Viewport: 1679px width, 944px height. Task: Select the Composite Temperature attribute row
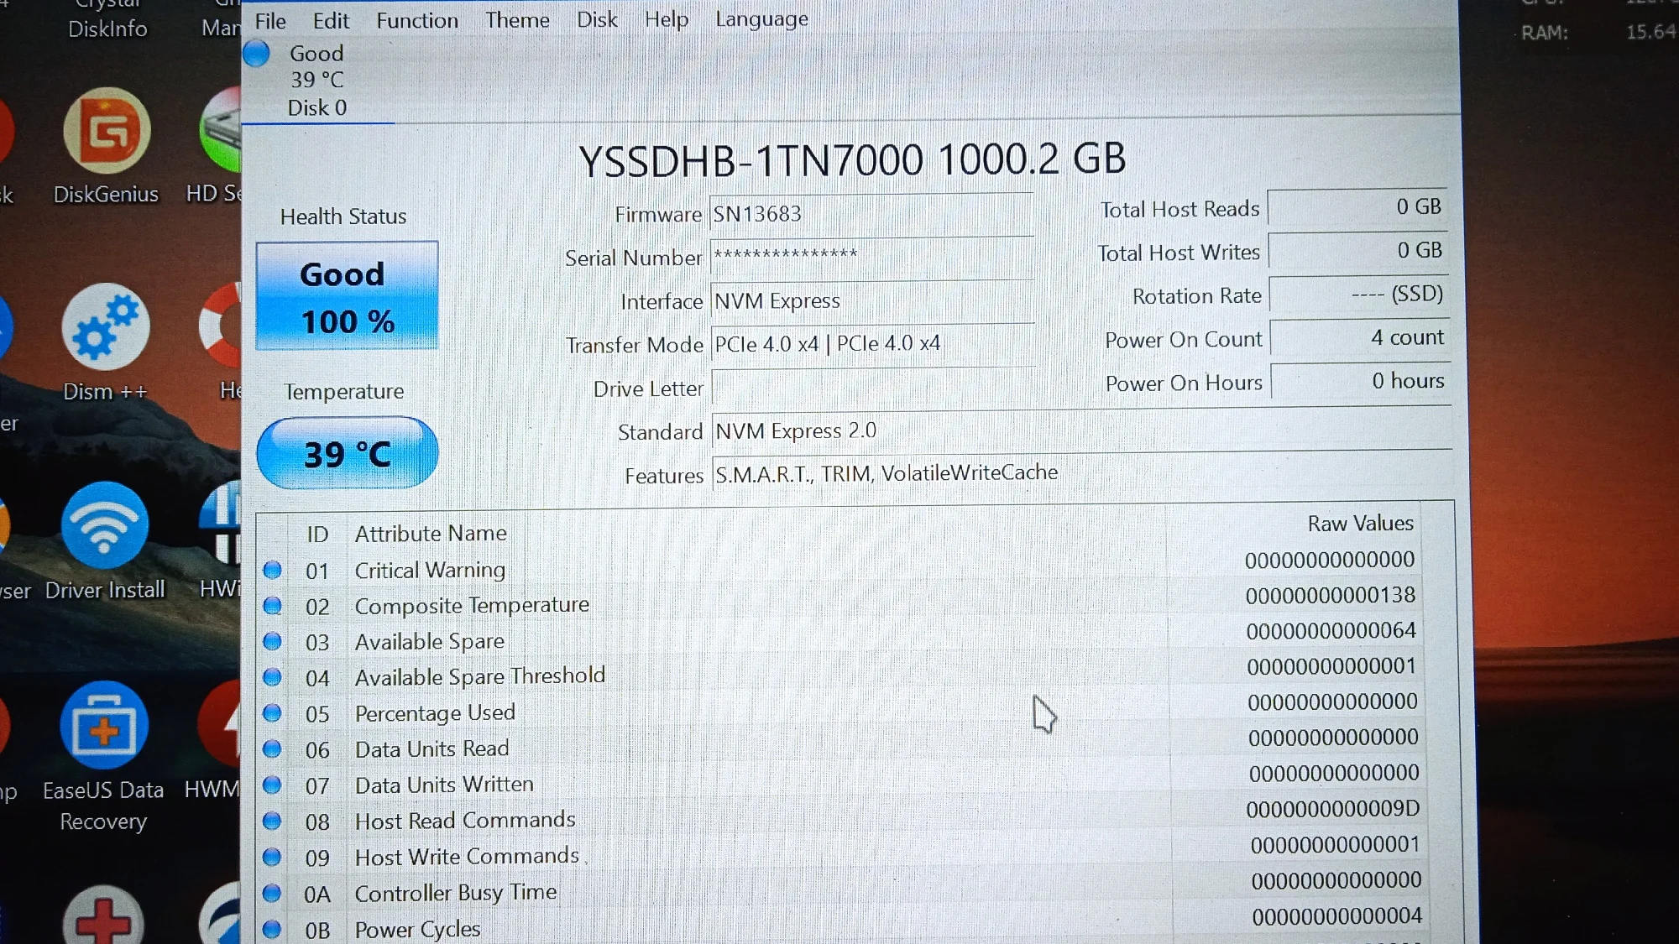pyautogui.click(x=472, y=605)
